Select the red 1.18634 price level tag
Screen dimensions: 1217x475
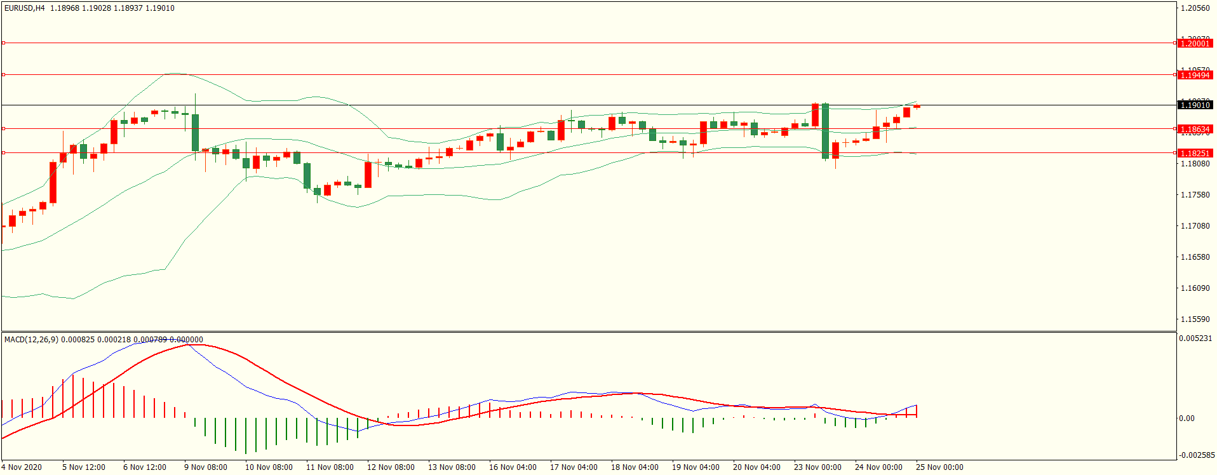coord(1195,129)
